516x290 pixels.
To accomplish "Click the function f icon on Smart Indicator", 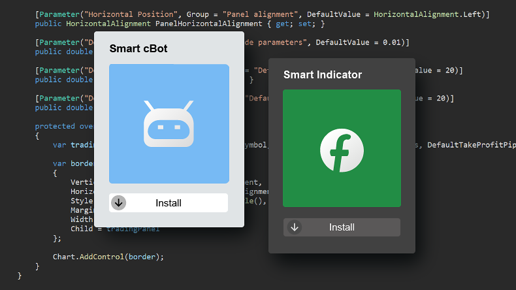I will tap(342, 150).
